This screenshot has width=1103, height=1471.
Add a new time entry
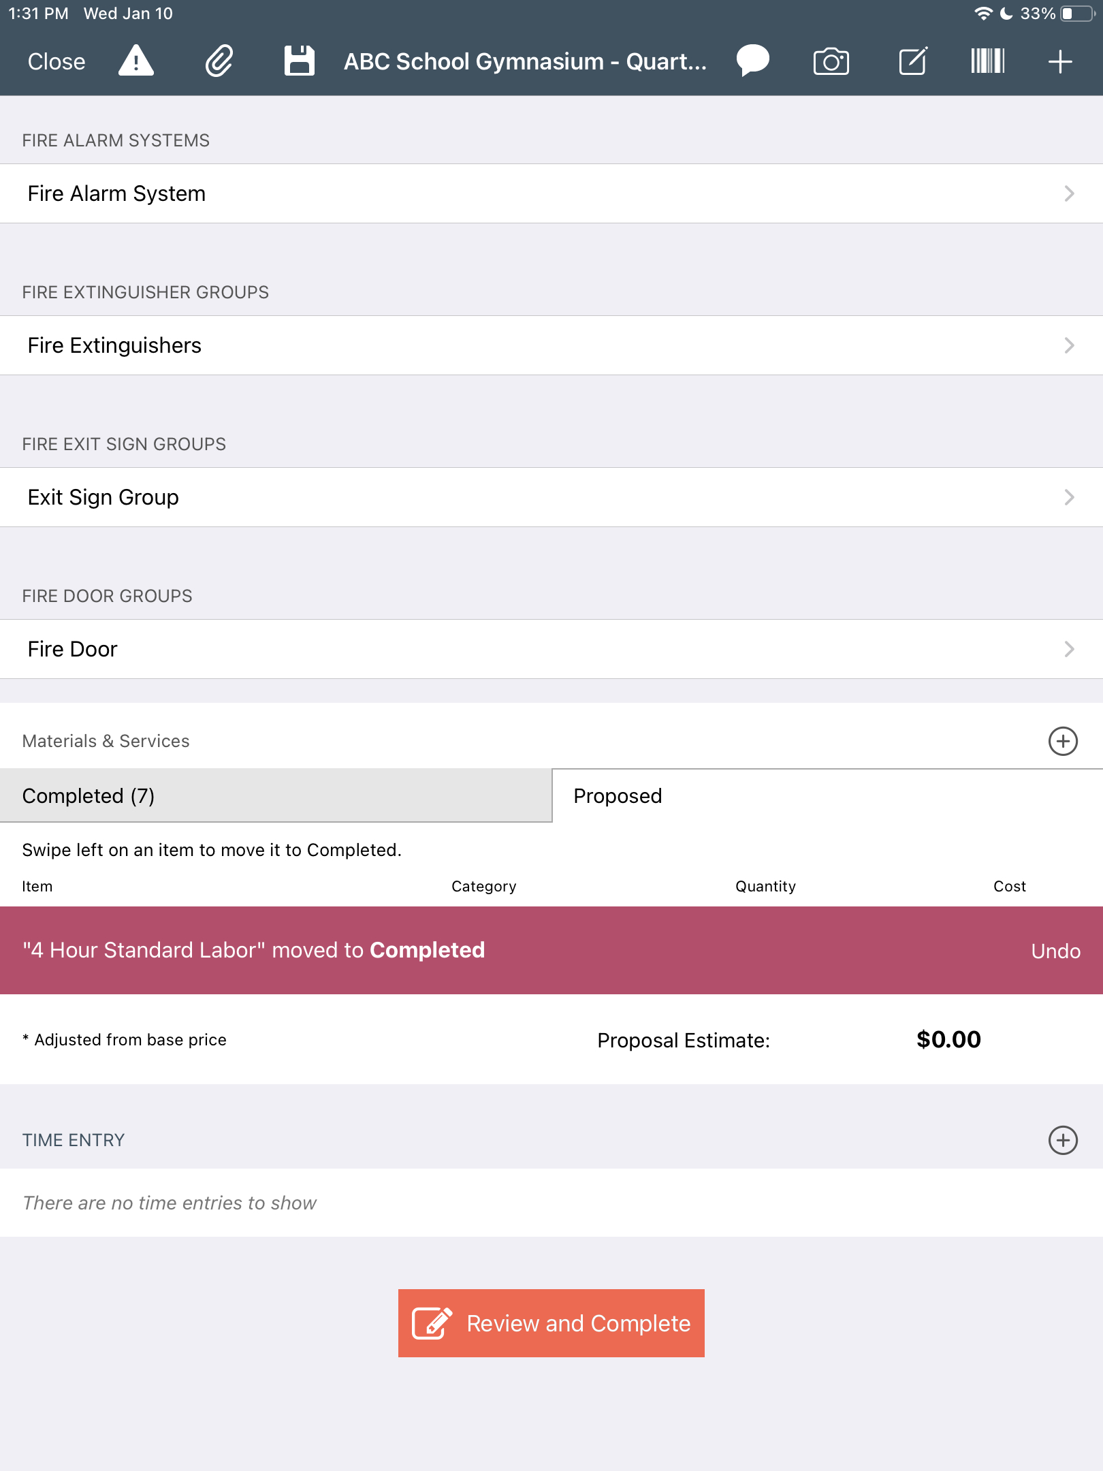1063,1140
